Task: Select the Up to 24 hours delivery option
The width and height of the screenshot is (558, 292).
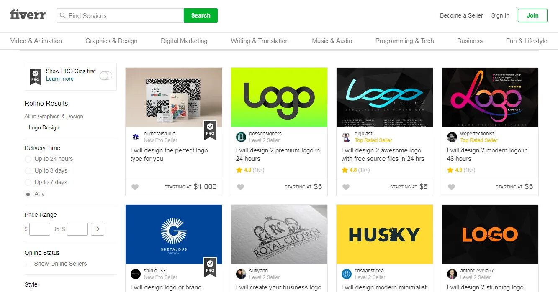Action: click(x=28, y=159)
